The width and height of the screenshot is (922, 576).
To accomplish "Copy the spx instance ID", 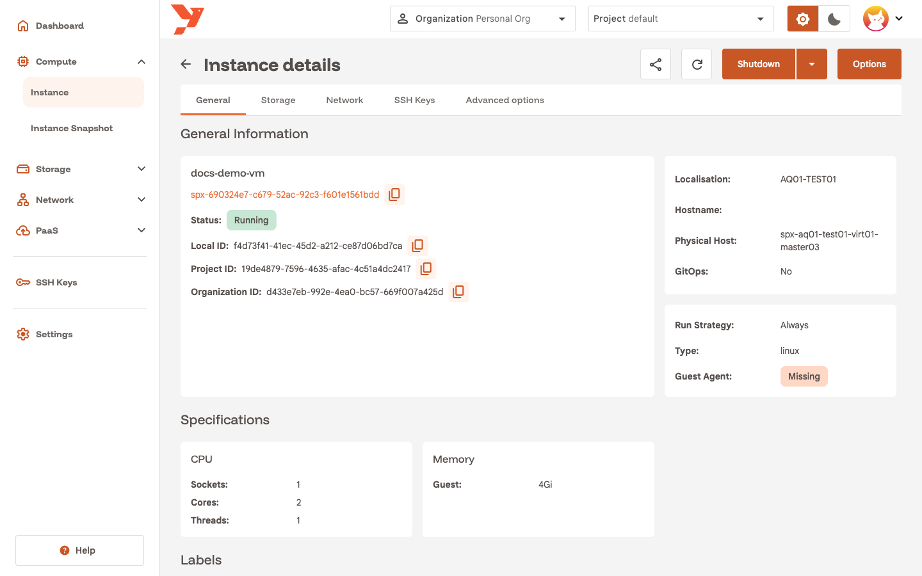I will (x=394, y=194).
